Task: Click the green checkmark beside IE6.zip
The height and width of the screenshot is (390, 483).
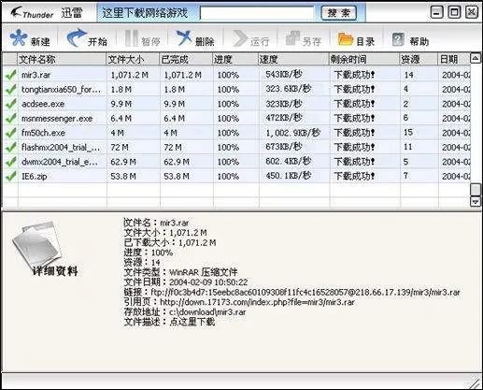Action: (x=11, y=176)
